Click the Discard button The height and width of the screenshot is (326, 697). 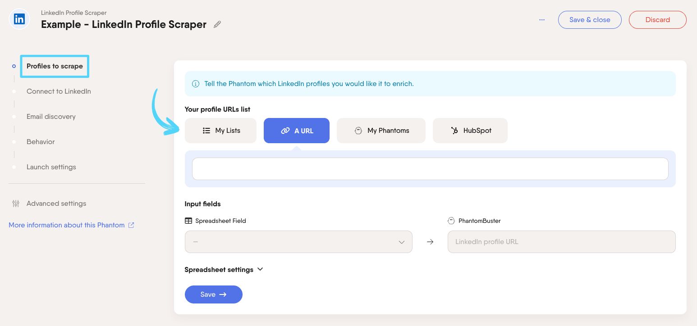[x=658, y=20]
